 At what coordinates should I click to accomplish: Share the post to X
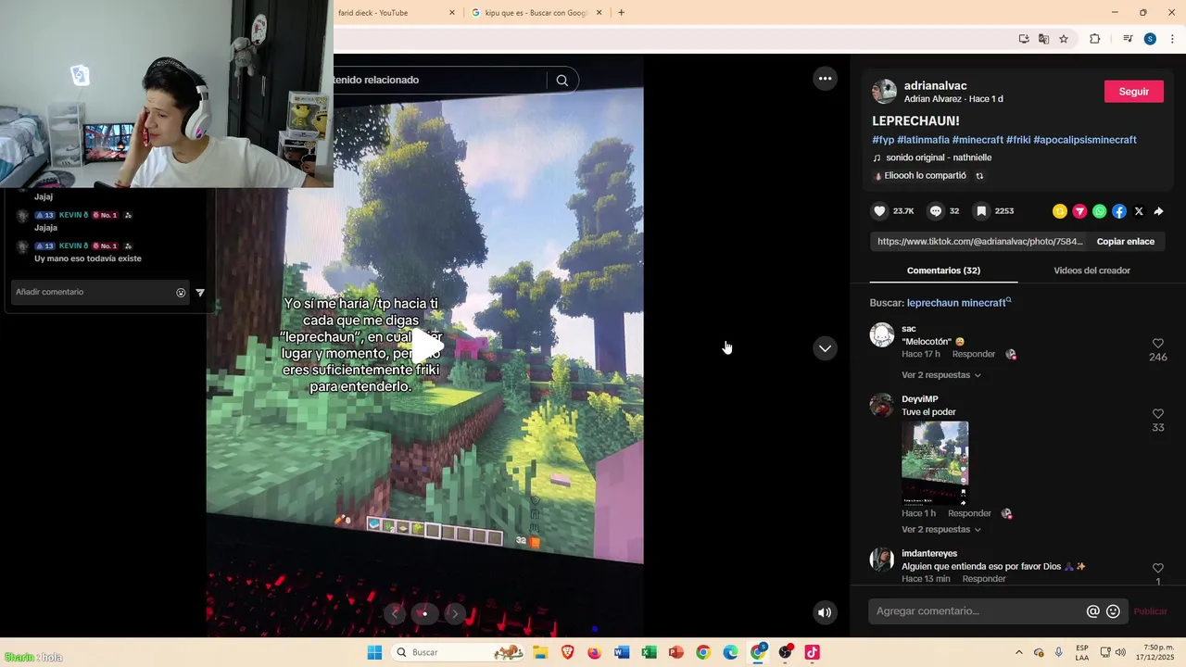tap(1139, 211)
